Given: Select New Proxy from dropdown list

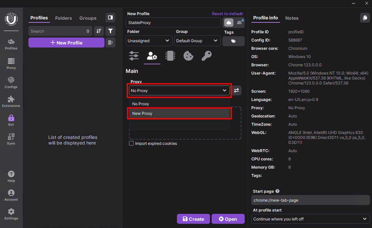Looking at the screenshot, I should pyautogui.click(x=179, y=113).
